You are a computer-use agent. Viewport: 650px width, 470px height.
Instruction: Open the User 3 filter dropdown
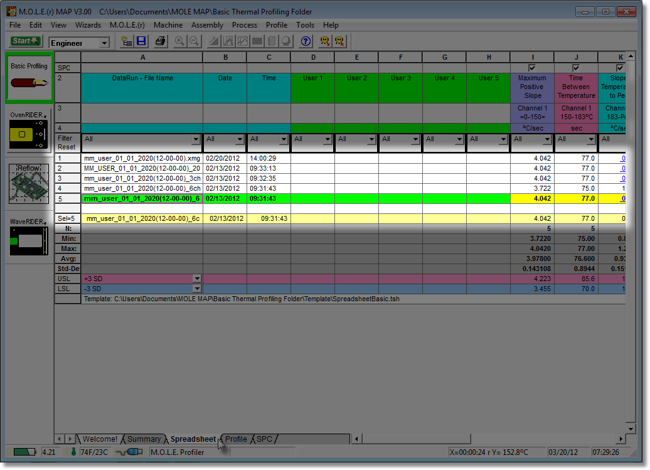415,140
